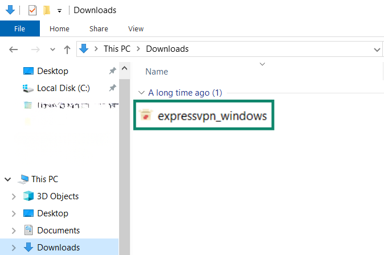Open the expressvpn_windows installer icon
The width and height of the screenshot is (384, 255).
click(x=146, y=116)
